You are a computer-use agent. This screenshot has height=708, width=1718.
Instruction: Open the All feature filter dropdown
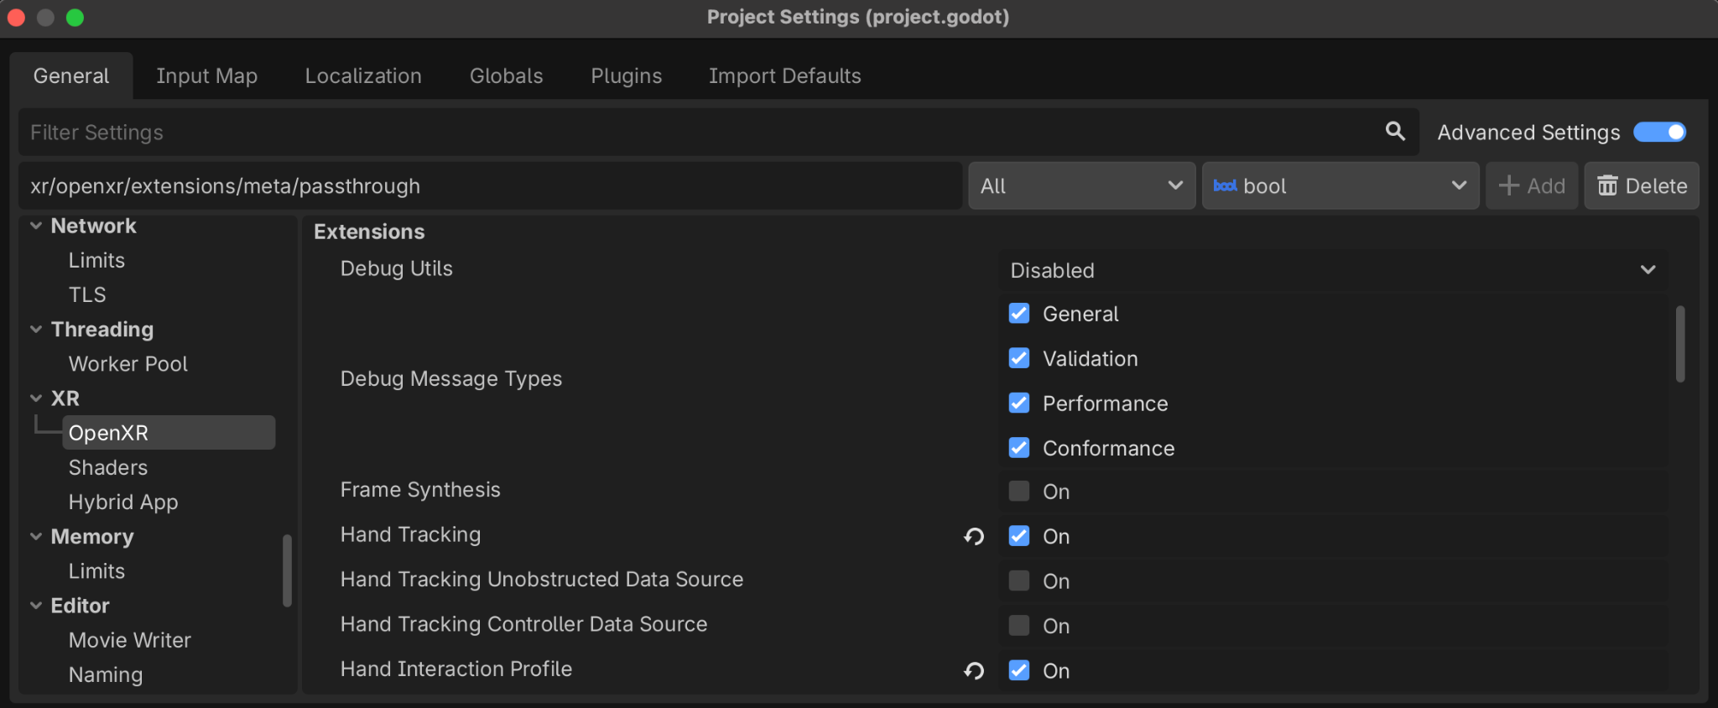pyautogui.click(x=1082, y=185)
